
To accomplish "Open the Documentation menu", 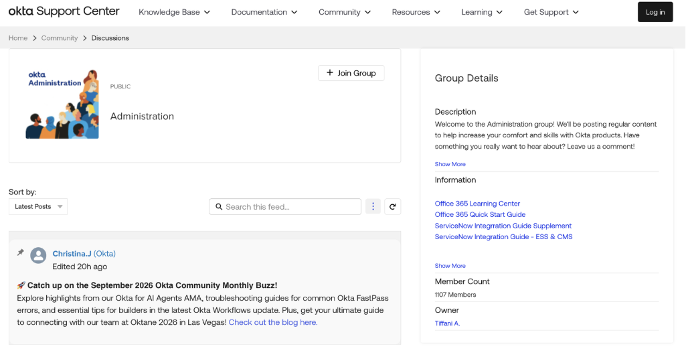I will point(264,12).
